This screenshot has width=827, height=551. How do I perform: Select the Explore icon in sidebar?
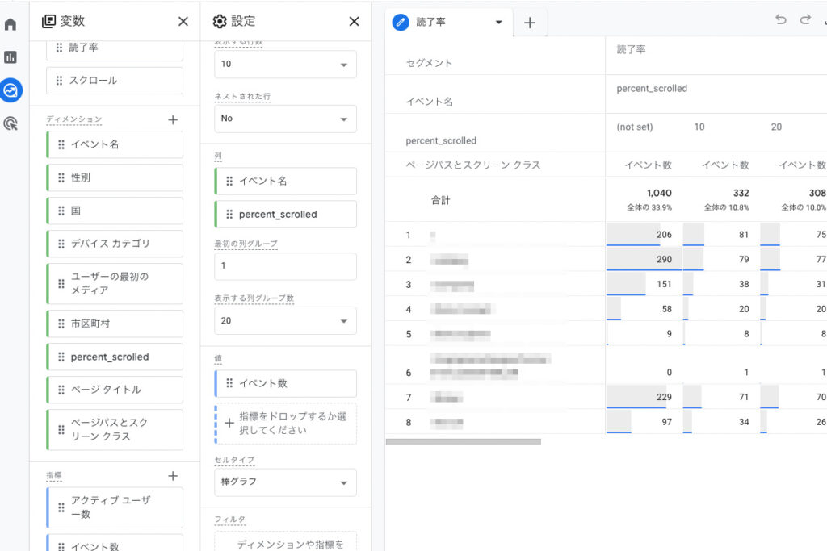click(10, 90)
